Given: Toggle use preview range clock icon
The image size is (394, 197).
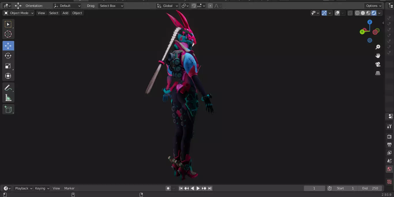Looking at the screenshot, I should [x=330, y=188].
